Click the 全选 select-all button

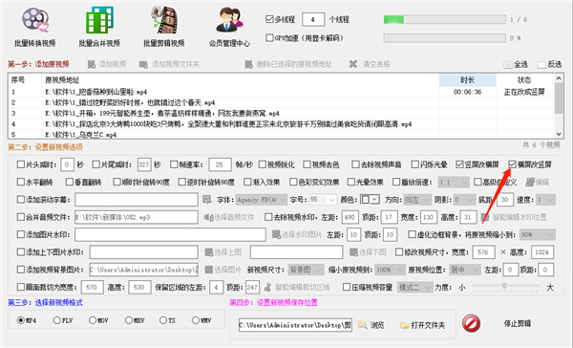coord(516,64)
